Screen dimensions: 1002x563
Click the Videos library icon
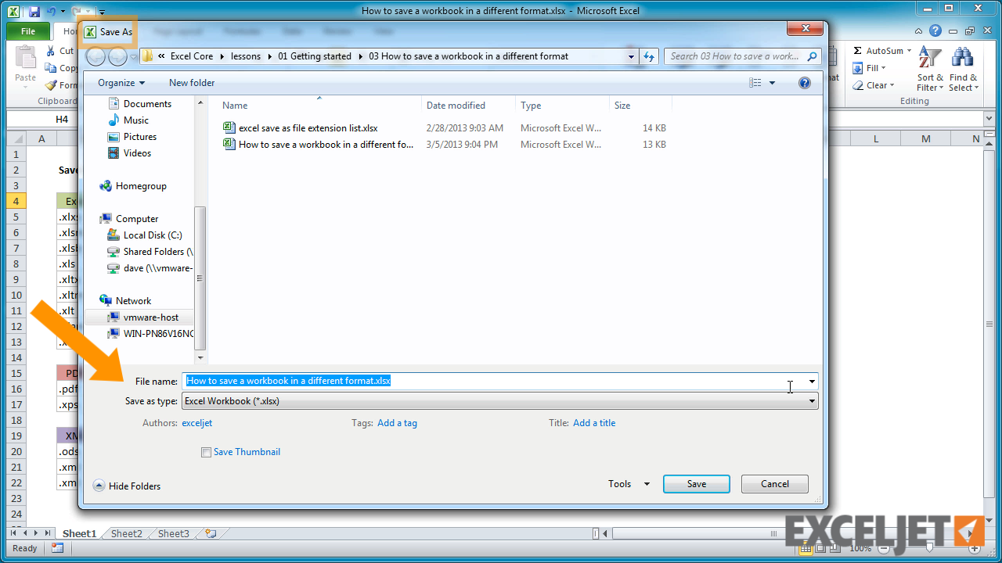pos(114,153)
